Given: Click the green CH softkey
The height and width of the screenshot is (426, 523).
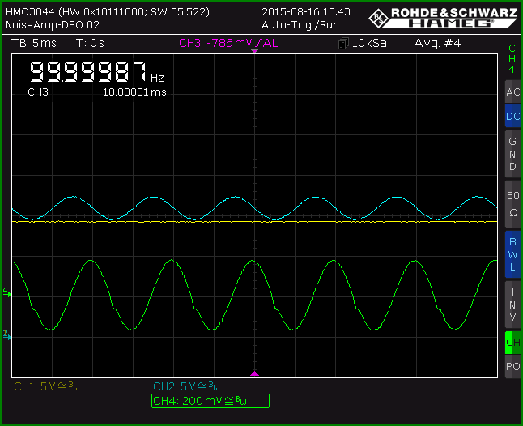Looking at the screenshot, I should [513, 343].
